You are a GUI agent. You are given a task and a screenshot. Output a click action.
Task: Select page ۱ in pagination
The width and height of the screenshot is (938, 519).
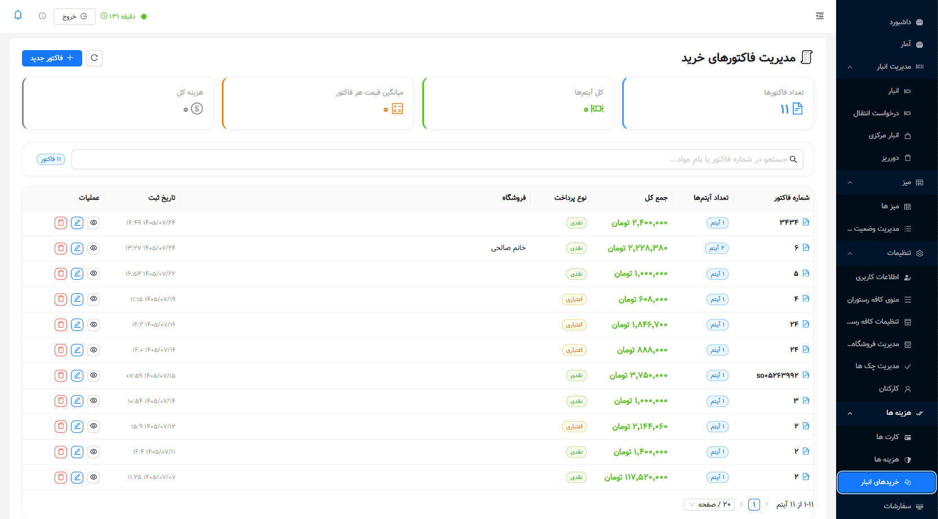point(754,504)
